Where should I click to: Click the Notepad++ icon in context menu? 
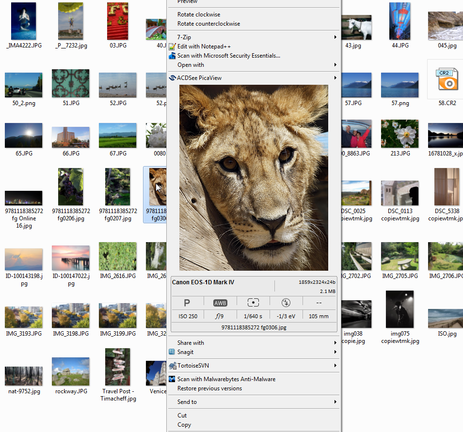click(x=172, y=46)
